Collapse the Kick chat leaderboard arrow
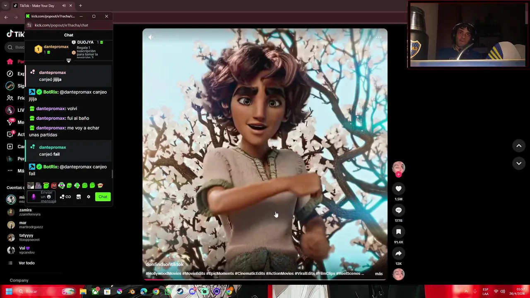 69,60
